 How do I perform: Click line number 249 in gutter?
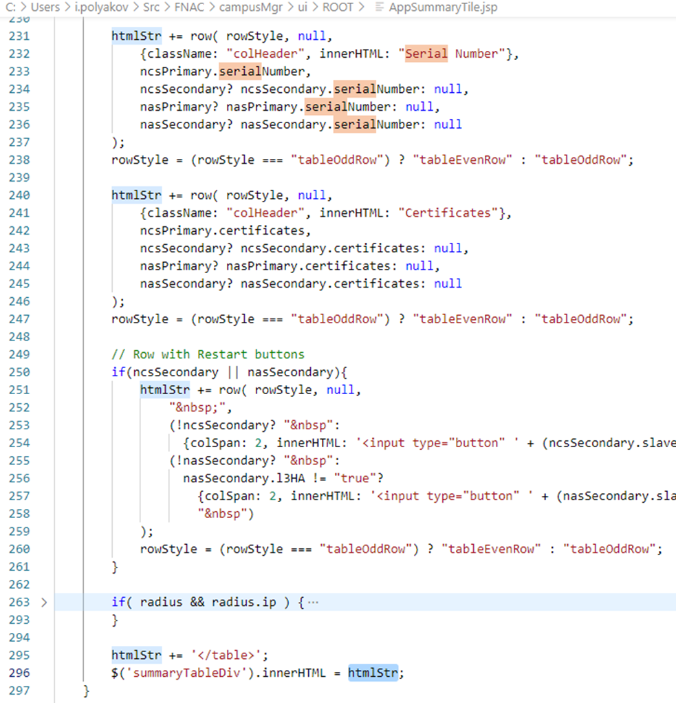[19, 354]
